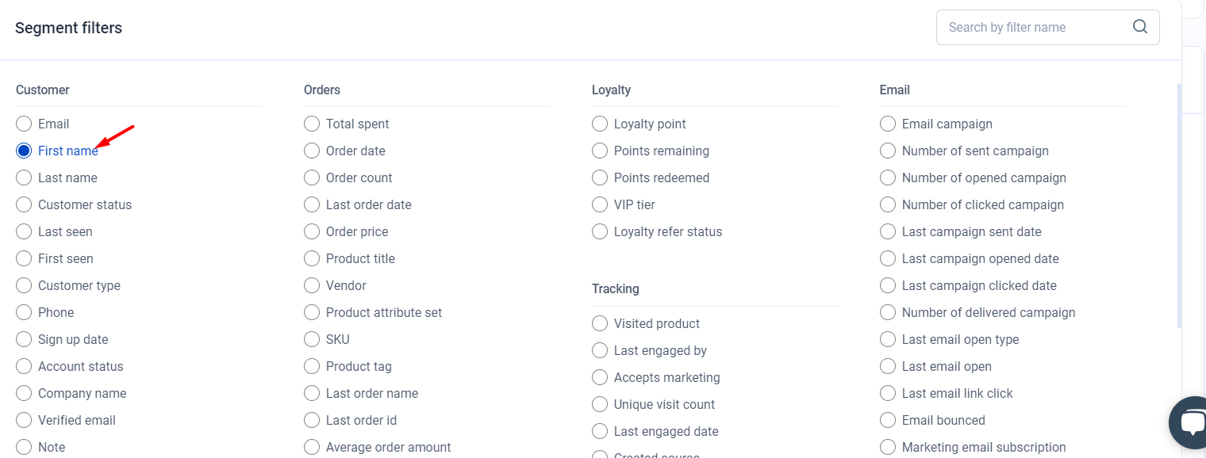This screenshot has width=1206, height=458.
Task: Select Order date radio button
Action: click(312, 151)
